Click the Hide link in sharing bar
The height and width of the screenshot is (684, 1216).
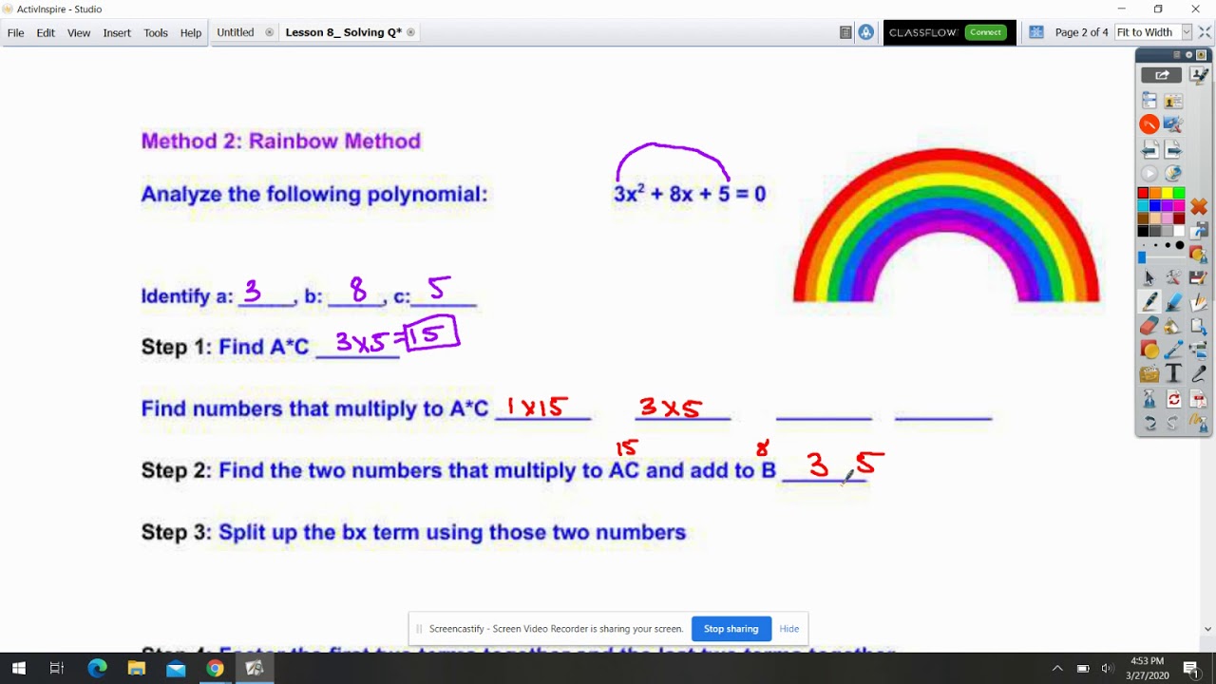(789, 629)
